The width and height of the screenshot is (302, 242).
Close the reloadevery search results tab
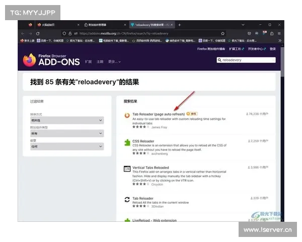[172, 25]
